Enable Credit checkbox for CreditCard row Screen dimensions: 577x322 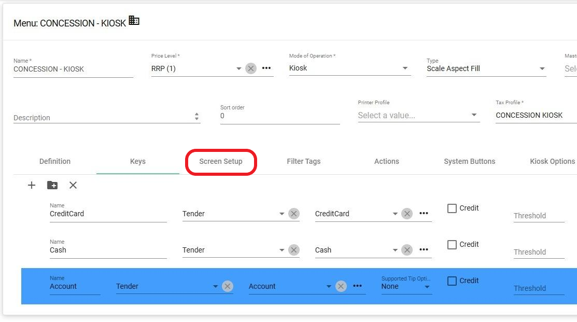[452, 208]
